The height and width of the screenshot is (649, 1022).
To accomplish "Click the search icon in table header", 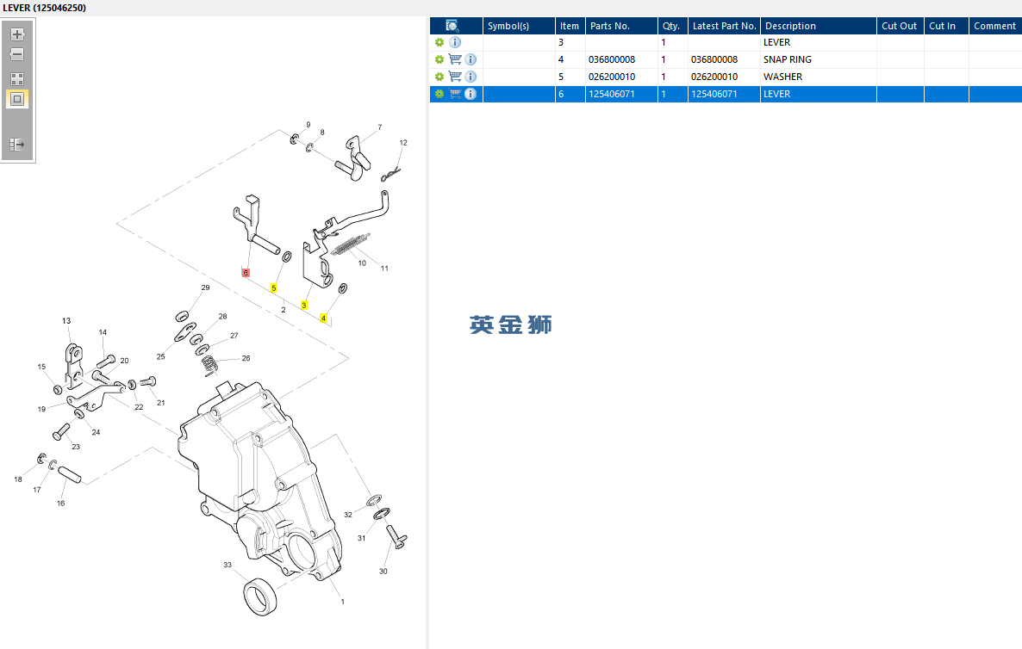I will pos(452,26).
